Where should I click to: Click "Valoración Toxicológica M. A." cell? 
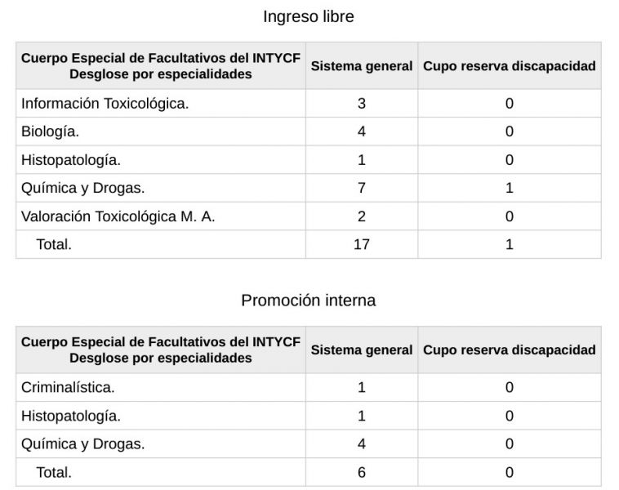tap(118, 216)
